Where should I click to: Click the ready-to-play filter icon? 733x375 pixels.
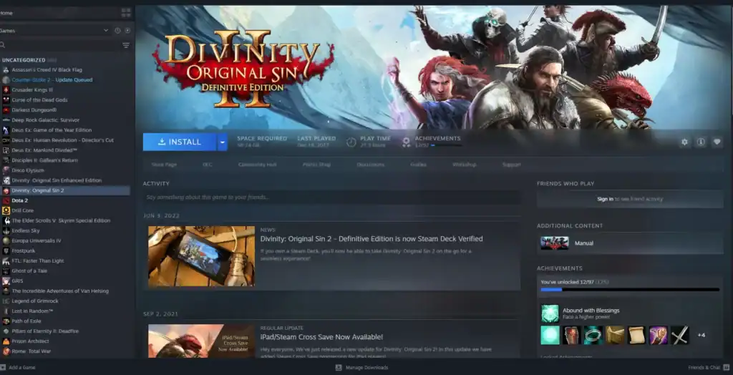click(x=127, y=31)
